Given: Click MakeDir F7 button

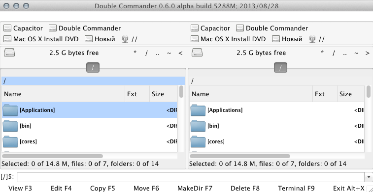Looking at the screenshot, I should click(195, 188).
